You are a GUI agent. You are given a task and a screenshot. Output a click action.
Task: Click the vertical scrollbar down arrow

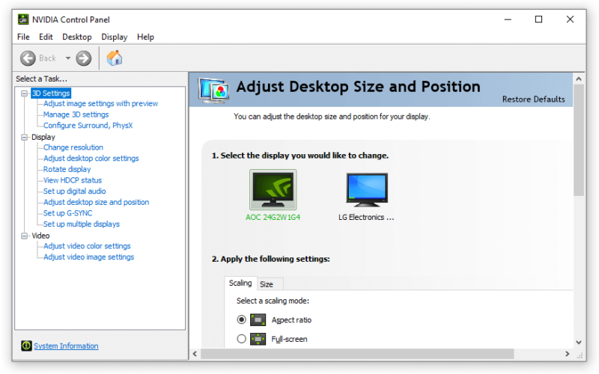[579, 343]
